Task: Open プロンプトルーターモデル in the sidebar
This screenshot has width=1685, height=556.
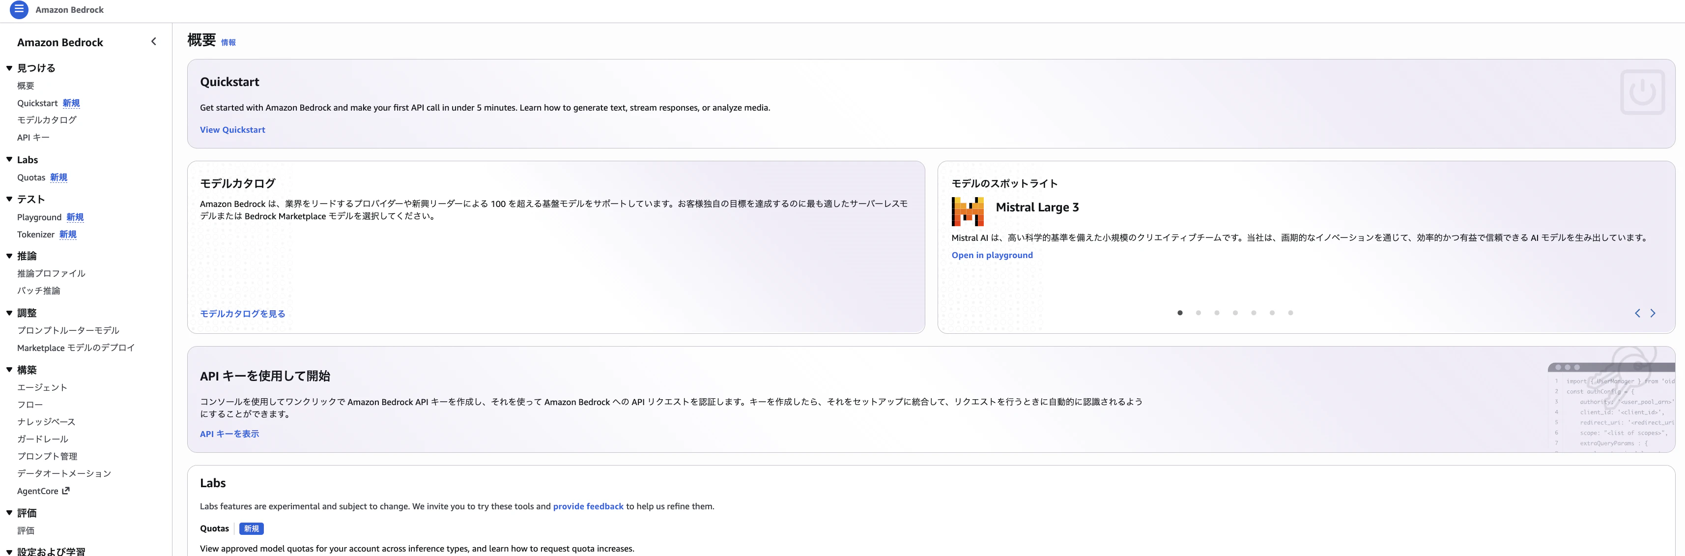Action: point(68,330)
